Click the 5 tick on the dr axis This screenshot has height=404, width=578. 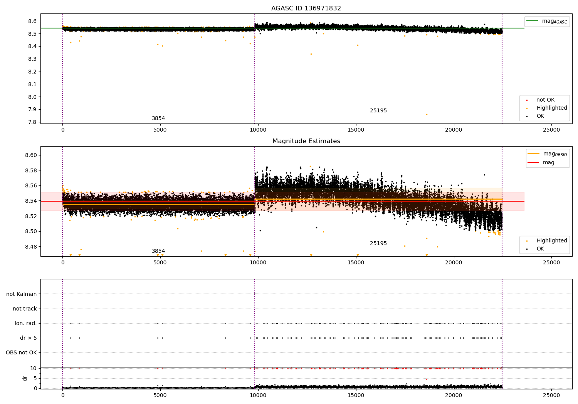tap(35, 378)
